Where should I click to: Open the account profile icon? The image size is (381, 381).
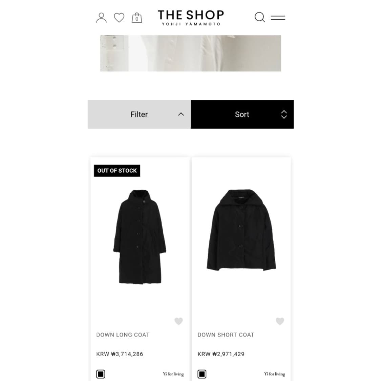[x=101, y=18]
